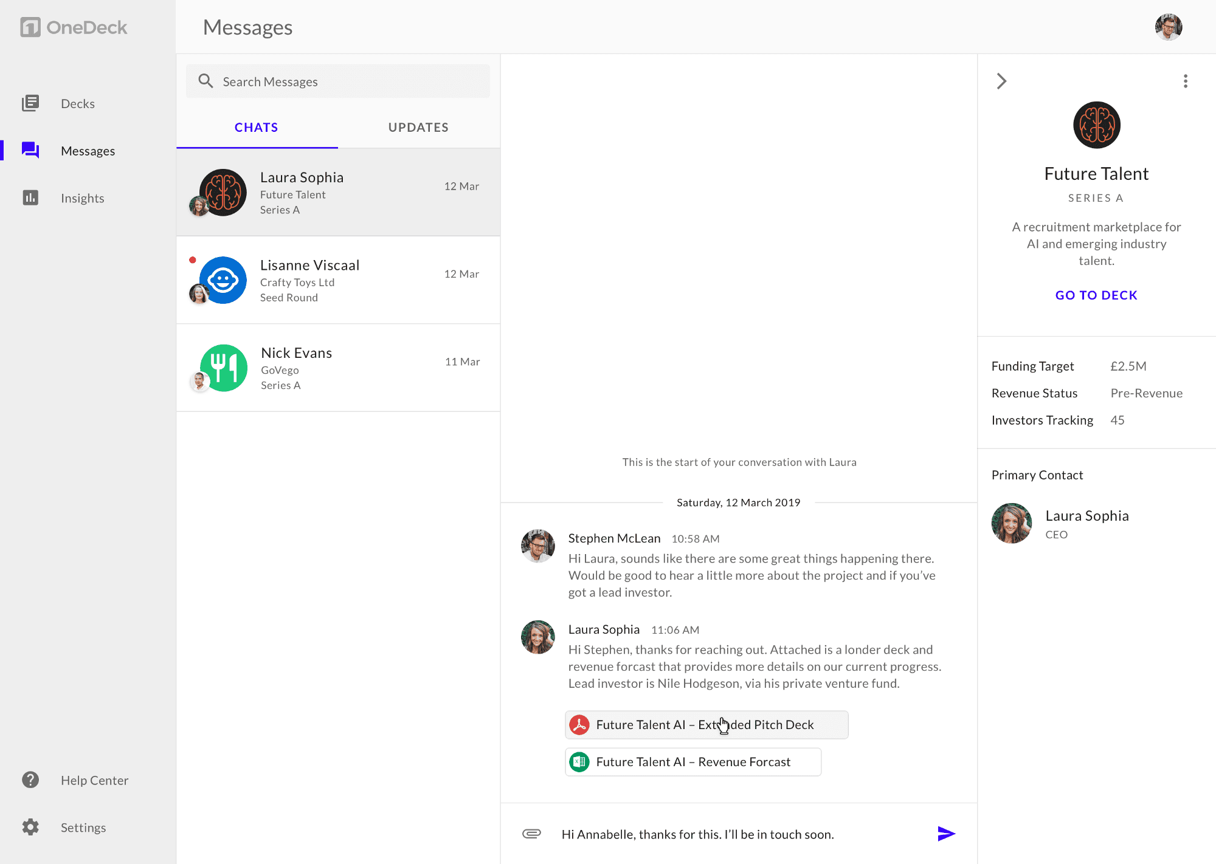Image resolution: width=1216 pixels, height=864 pixels.
Task: Click the CEO title under Laura Sophia
Action: [1057, 535]
